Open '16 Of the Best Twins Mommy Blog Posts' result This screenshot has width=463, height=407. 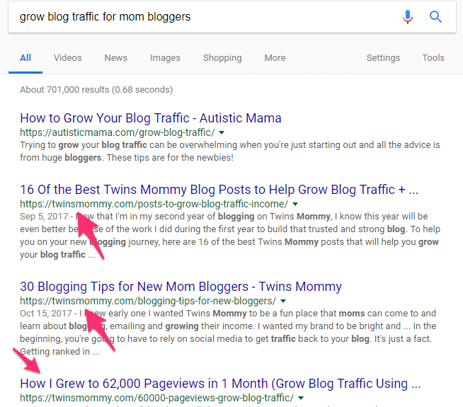pyautogui.click(x=219, y=190)
